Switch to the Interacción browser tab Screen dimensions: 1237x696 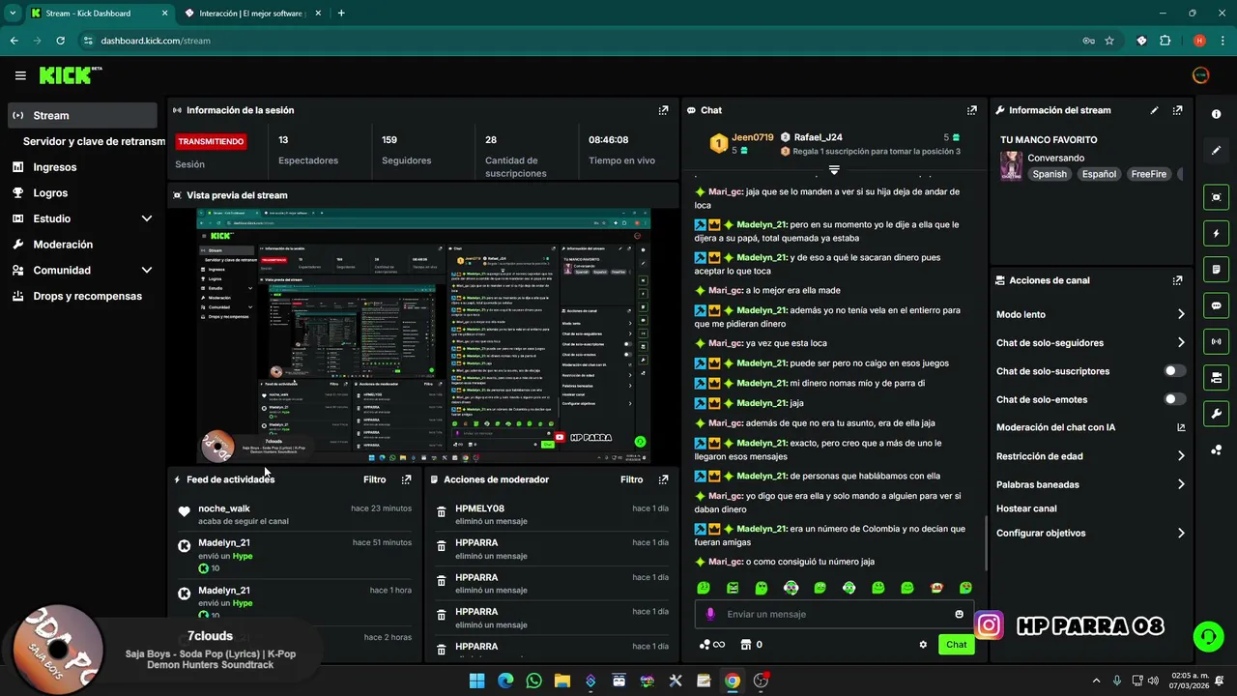(x=251, y=14)
